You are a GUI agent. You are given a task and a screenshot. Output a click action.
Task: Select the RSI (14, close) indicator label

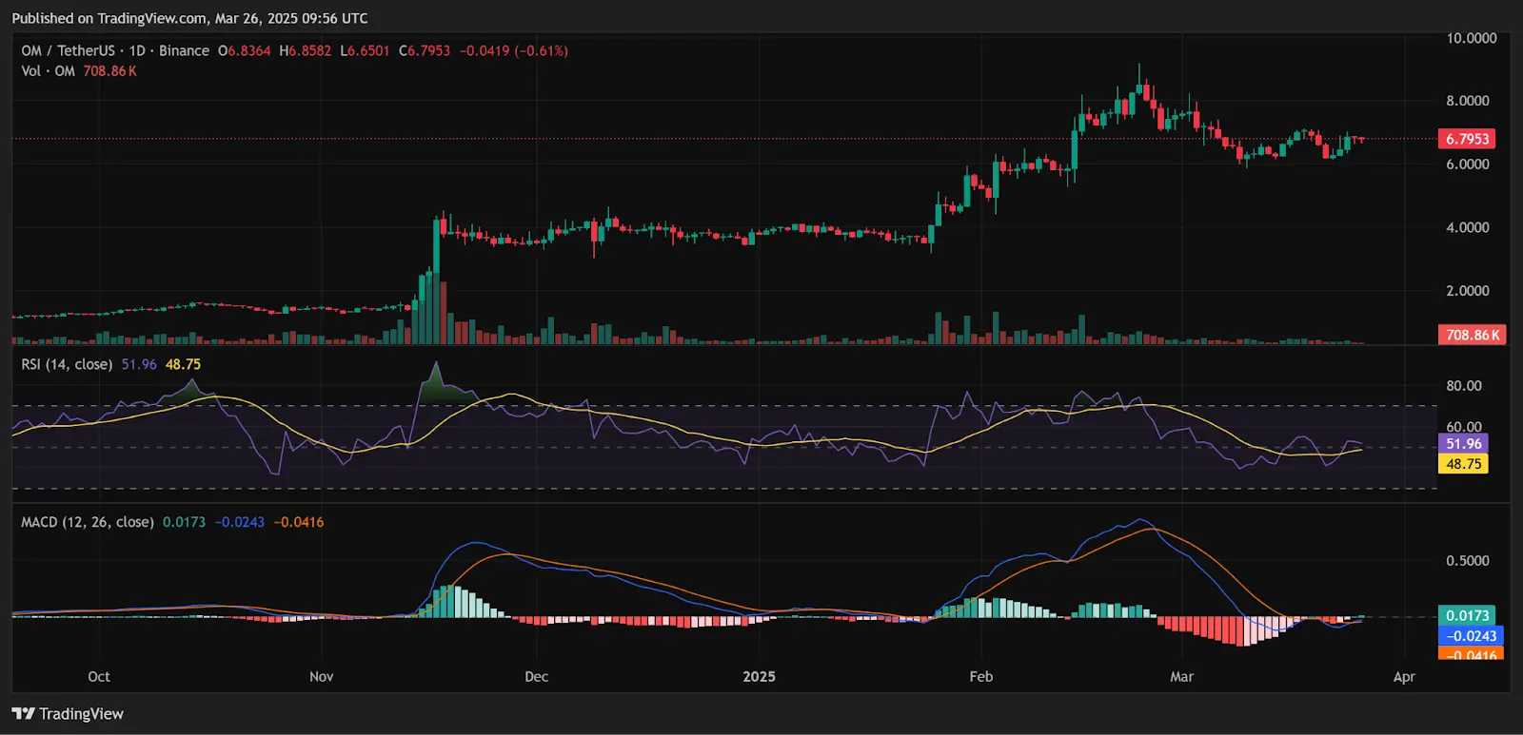click(67, 364)
